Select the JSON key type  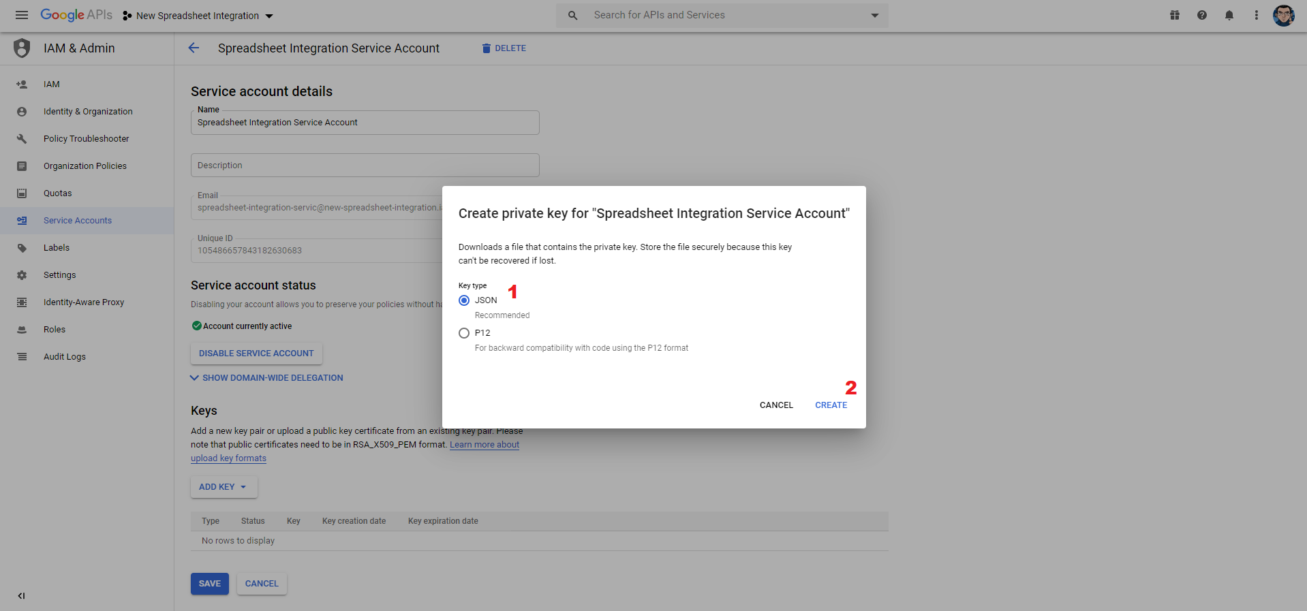pos(464,300)
